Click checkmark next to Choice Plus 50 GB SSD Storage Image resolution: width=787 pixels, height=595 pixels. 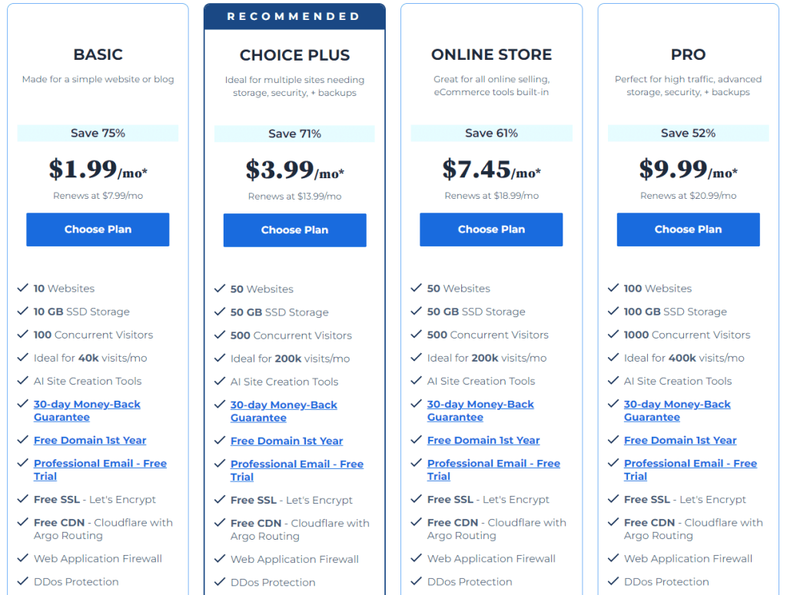pyautogui.click(x=220, y=312)
